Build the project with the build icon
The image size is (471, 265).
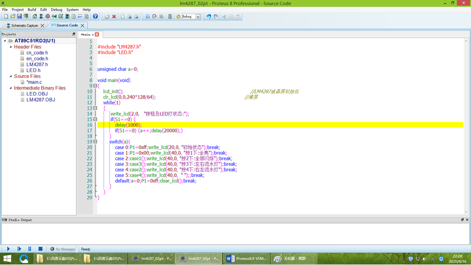point(148,17)
